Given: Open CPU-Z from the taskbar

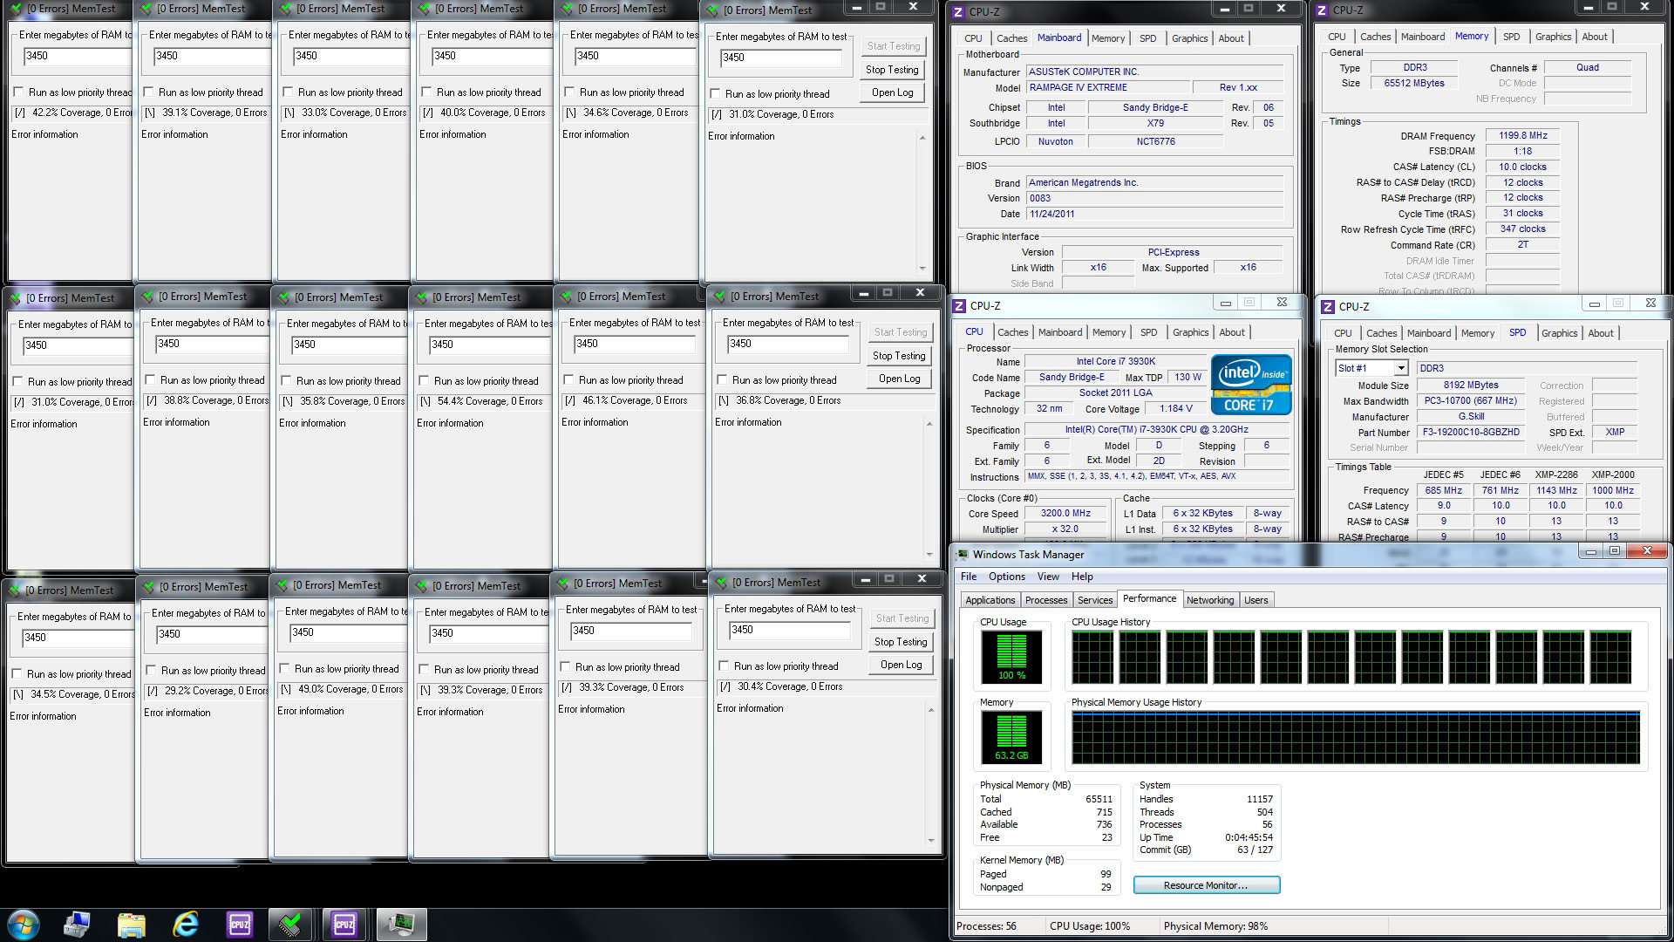Looking at the screenshot, I should pos(239,924).
